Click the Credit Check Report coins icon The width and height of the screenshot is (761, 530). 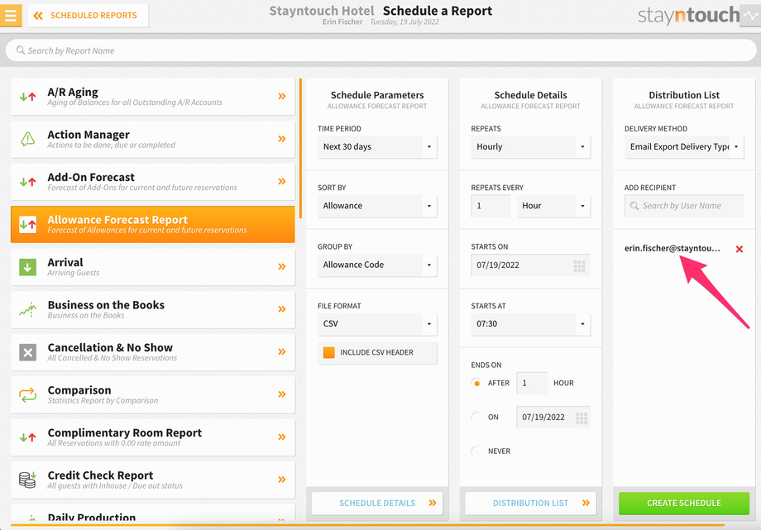click(x=27, y=480)
